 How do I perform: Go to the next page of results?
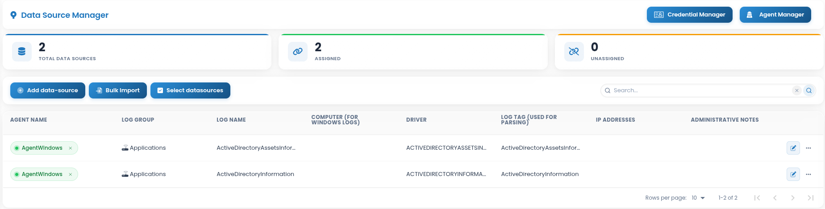[793, 198]
